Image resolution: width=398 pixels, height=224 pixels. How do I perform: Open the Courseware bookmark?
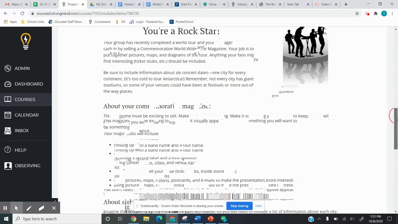pyautogui.click(x=99, y=22)
